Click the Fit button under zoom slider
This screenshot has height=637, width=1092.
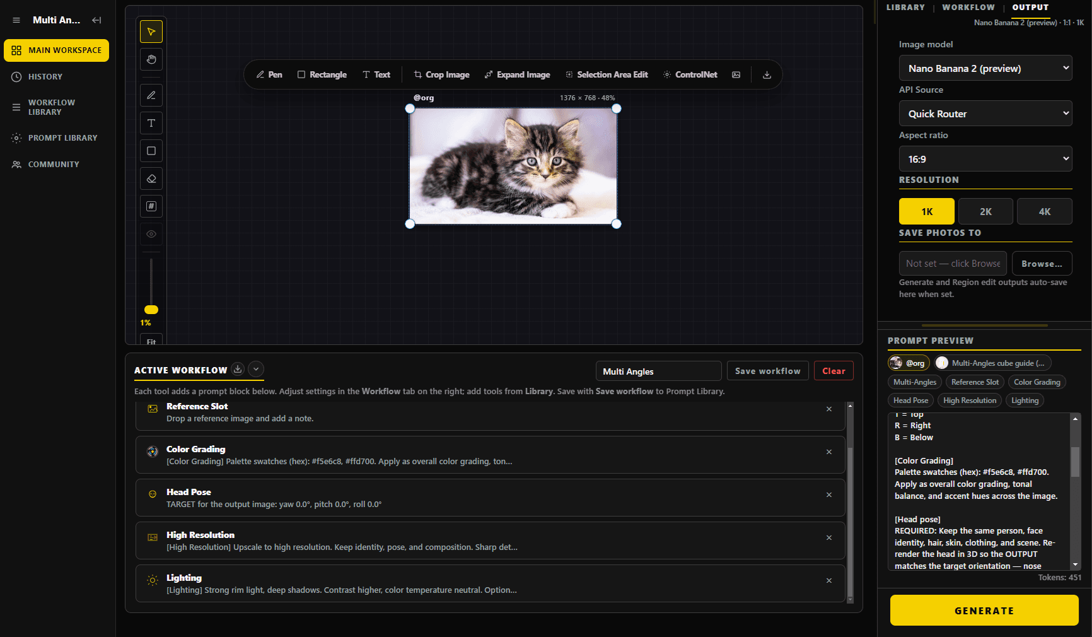[151, 340]
